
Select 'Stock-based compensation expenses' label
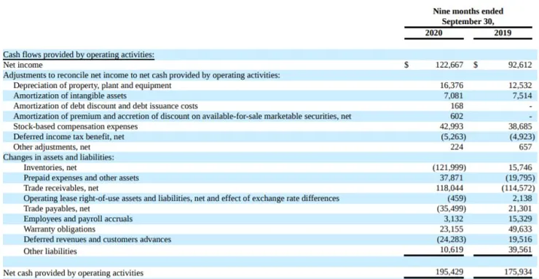coord(75,127)
